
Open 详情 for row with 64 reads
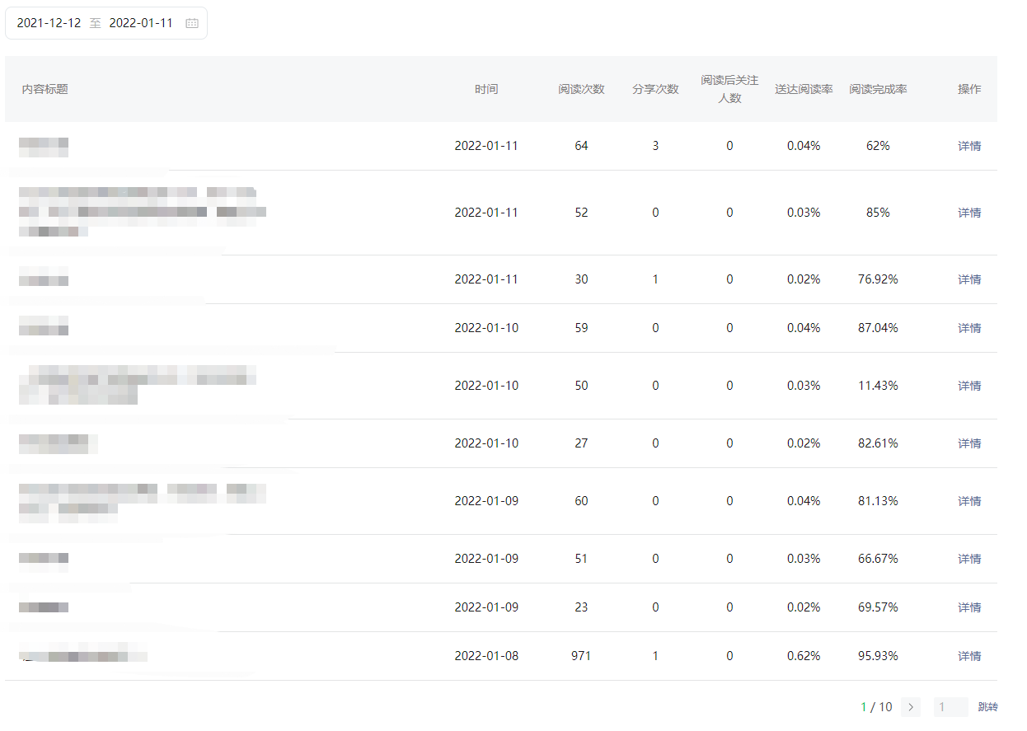pyautogui.click(x=969, y=146)
